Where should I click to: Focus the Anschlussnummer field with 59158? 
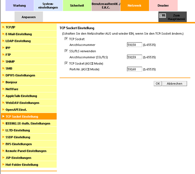[135, 45]
